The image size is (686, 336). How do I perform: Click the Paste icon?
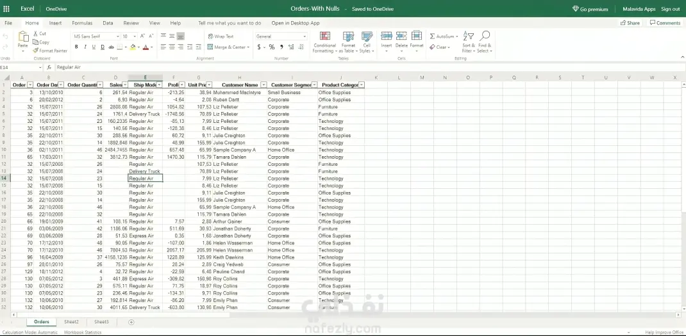point(22,37)
